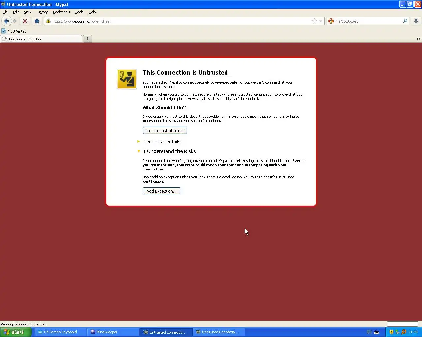Open the Tools menu
Image resolution: width=422 pixels, height=337 pixels.
(79, 12)
